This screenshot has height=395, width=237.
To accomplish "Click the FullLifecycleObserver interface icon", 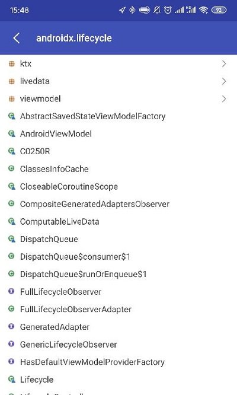I will (11, 291).
